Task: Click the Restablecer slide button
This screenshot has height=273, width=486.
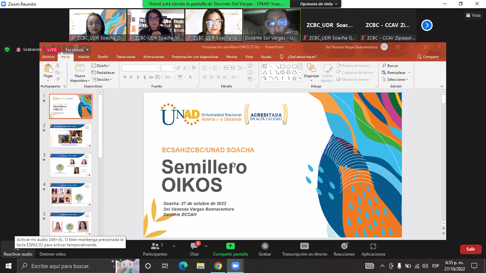Action: point(103,73)
